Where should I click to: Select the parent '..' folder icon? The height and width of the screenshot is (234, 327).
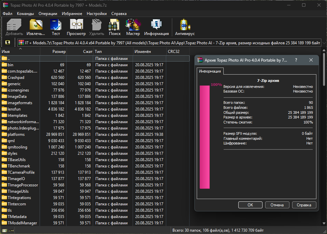(4, 59)
